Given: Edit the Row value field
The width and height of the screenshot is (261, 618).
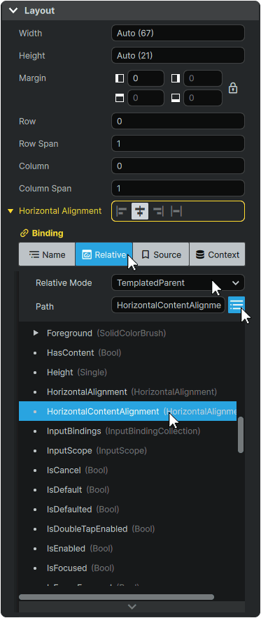Looking at the screenshot, I should [x=178, y=122].
